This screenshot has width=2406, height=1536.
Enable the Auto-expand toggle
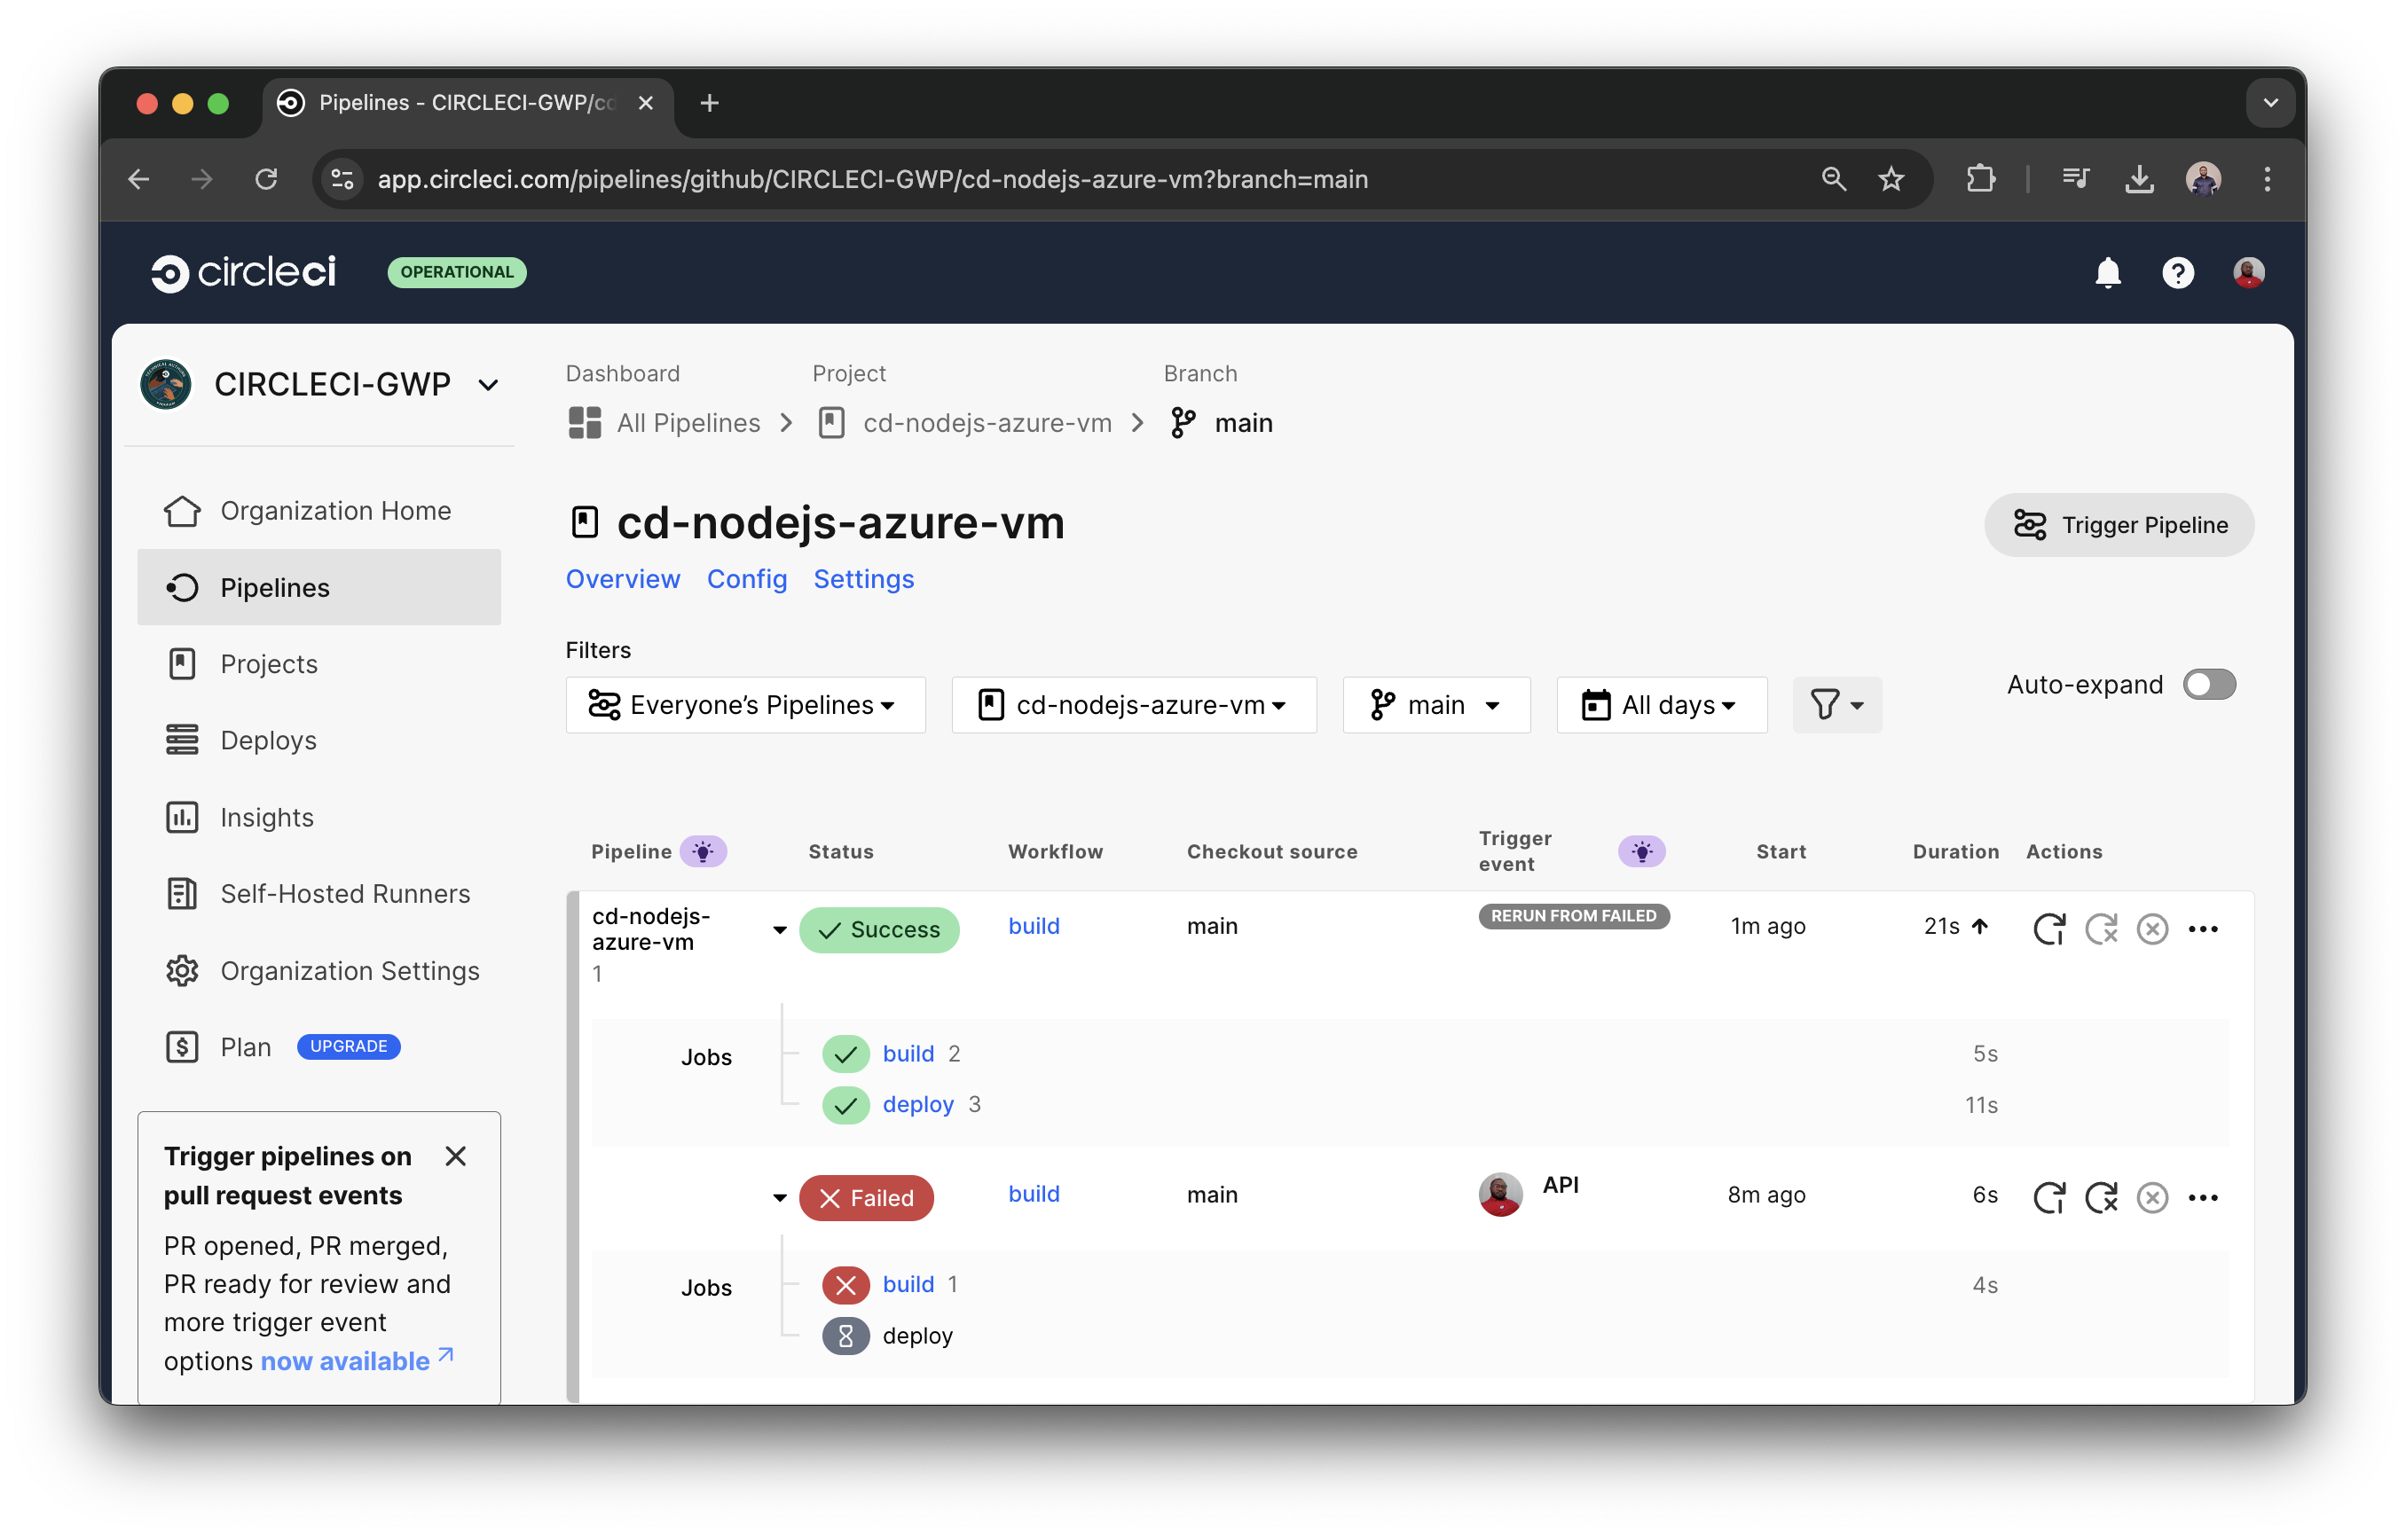tap(2209, 684)
